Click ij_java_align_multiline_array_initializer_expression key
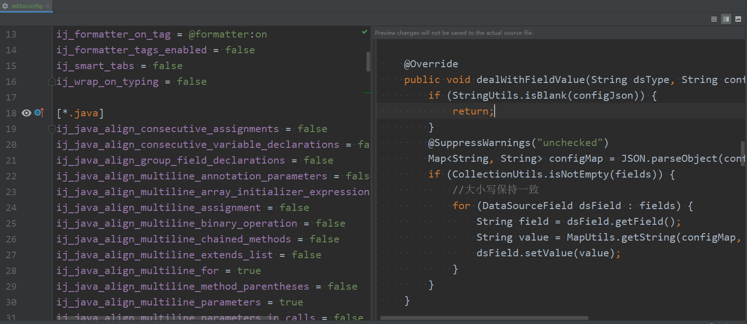 pos(213,192)
